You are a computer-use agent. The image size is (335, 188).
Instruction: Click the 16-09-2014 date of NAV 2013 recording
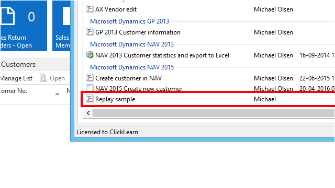tap(317, 55)
